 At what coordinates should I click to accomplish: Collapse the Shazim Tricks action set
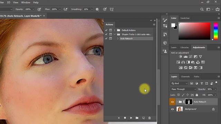114,34
